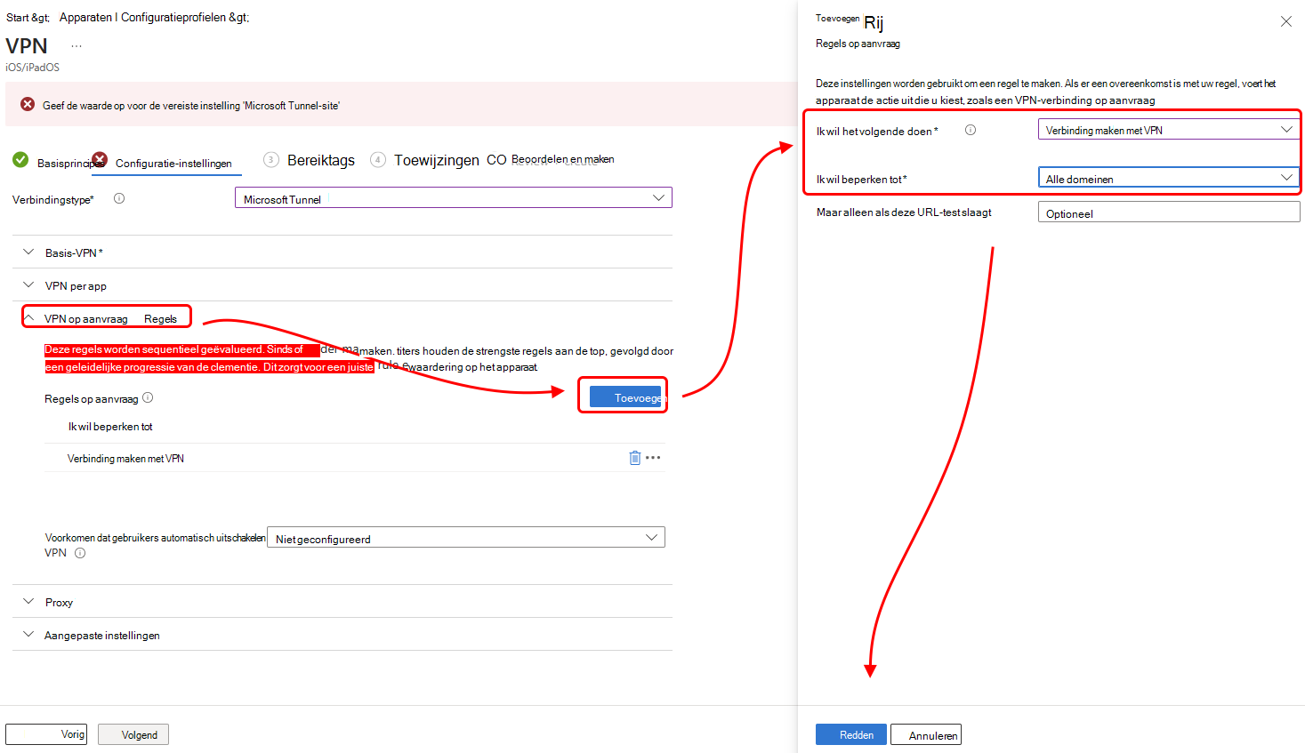Click the Basisprincipes green check step icon

pos(20,160)
